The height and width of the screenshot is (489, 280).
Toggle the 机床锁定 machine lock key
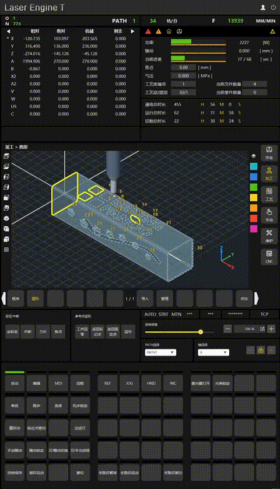click(x=80, y=406)
